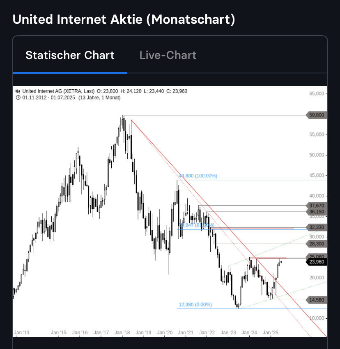Click the 28,300 price level tag
The height and width of the screenshot is (349, 340).
316,244
